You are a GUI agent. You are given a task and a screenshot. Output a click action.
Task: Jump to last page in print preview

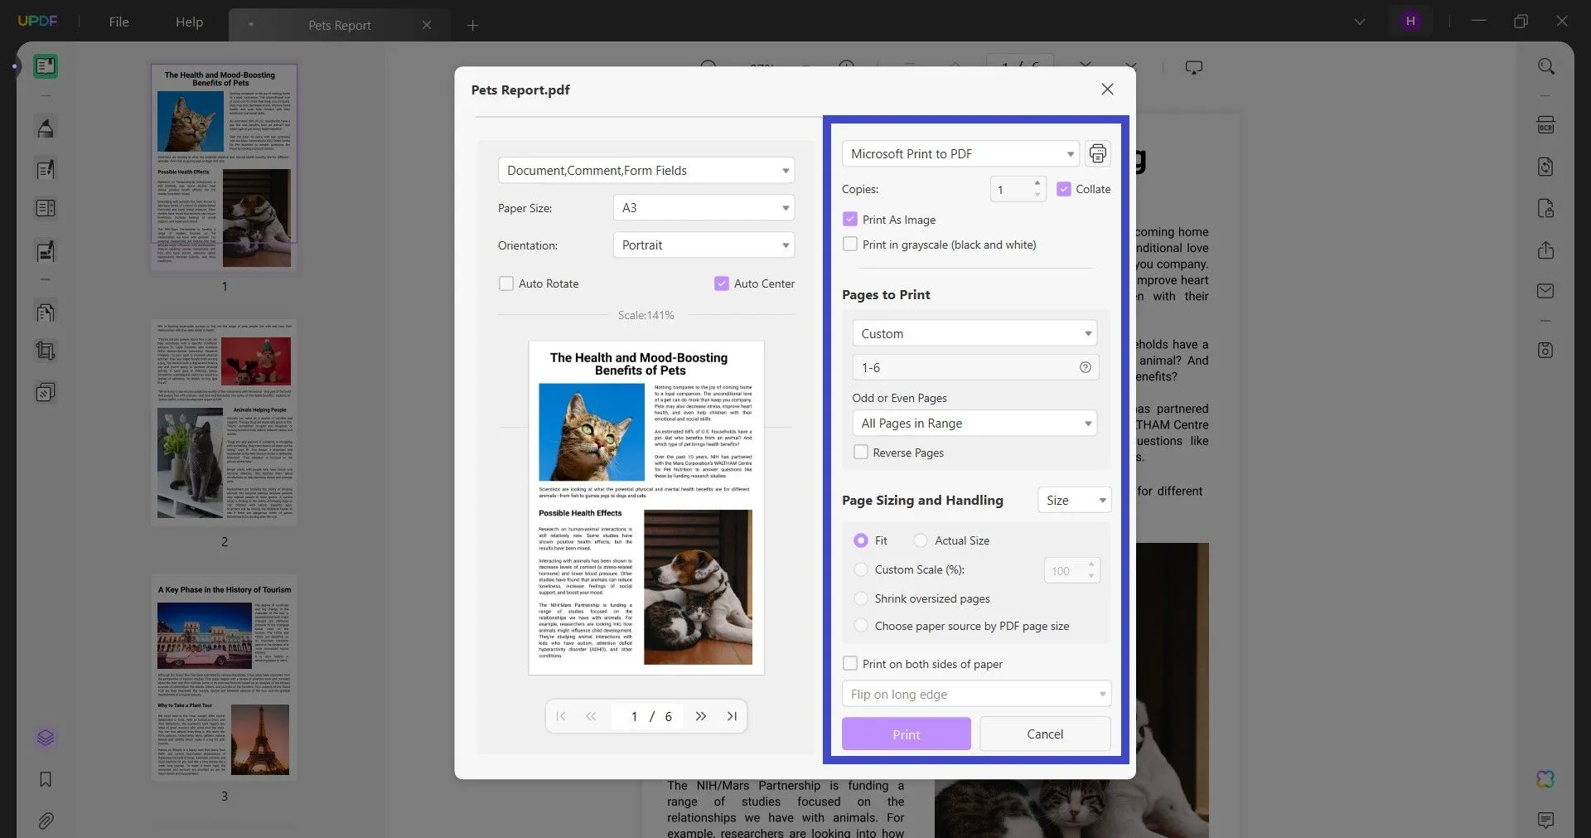click(732, 716)
